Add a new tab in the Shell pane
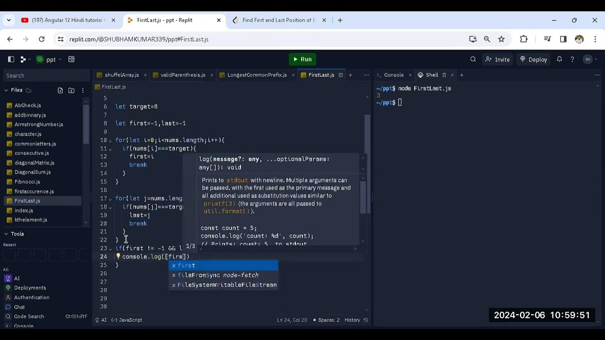The width and height of the screenshot is (605, 340). (x=461, y=75)
